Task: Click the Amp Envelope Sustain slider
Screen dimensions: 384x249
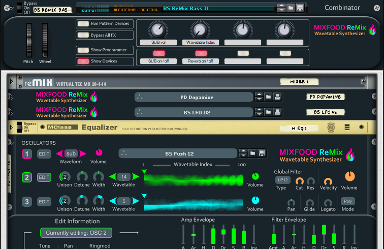Action: [x=234, y=234]
